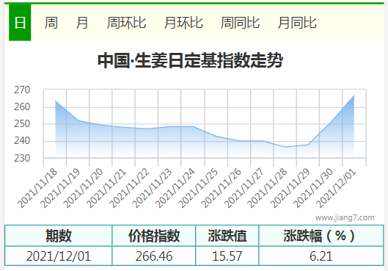Switch to the 周 weekly tab
388x271 pixels.
point(51,23)
